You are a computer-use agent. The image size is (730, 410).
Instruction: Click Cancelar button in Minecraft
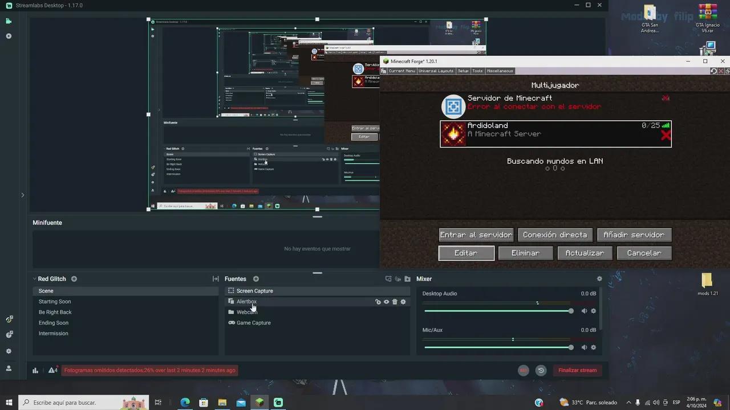click(644, 253)
